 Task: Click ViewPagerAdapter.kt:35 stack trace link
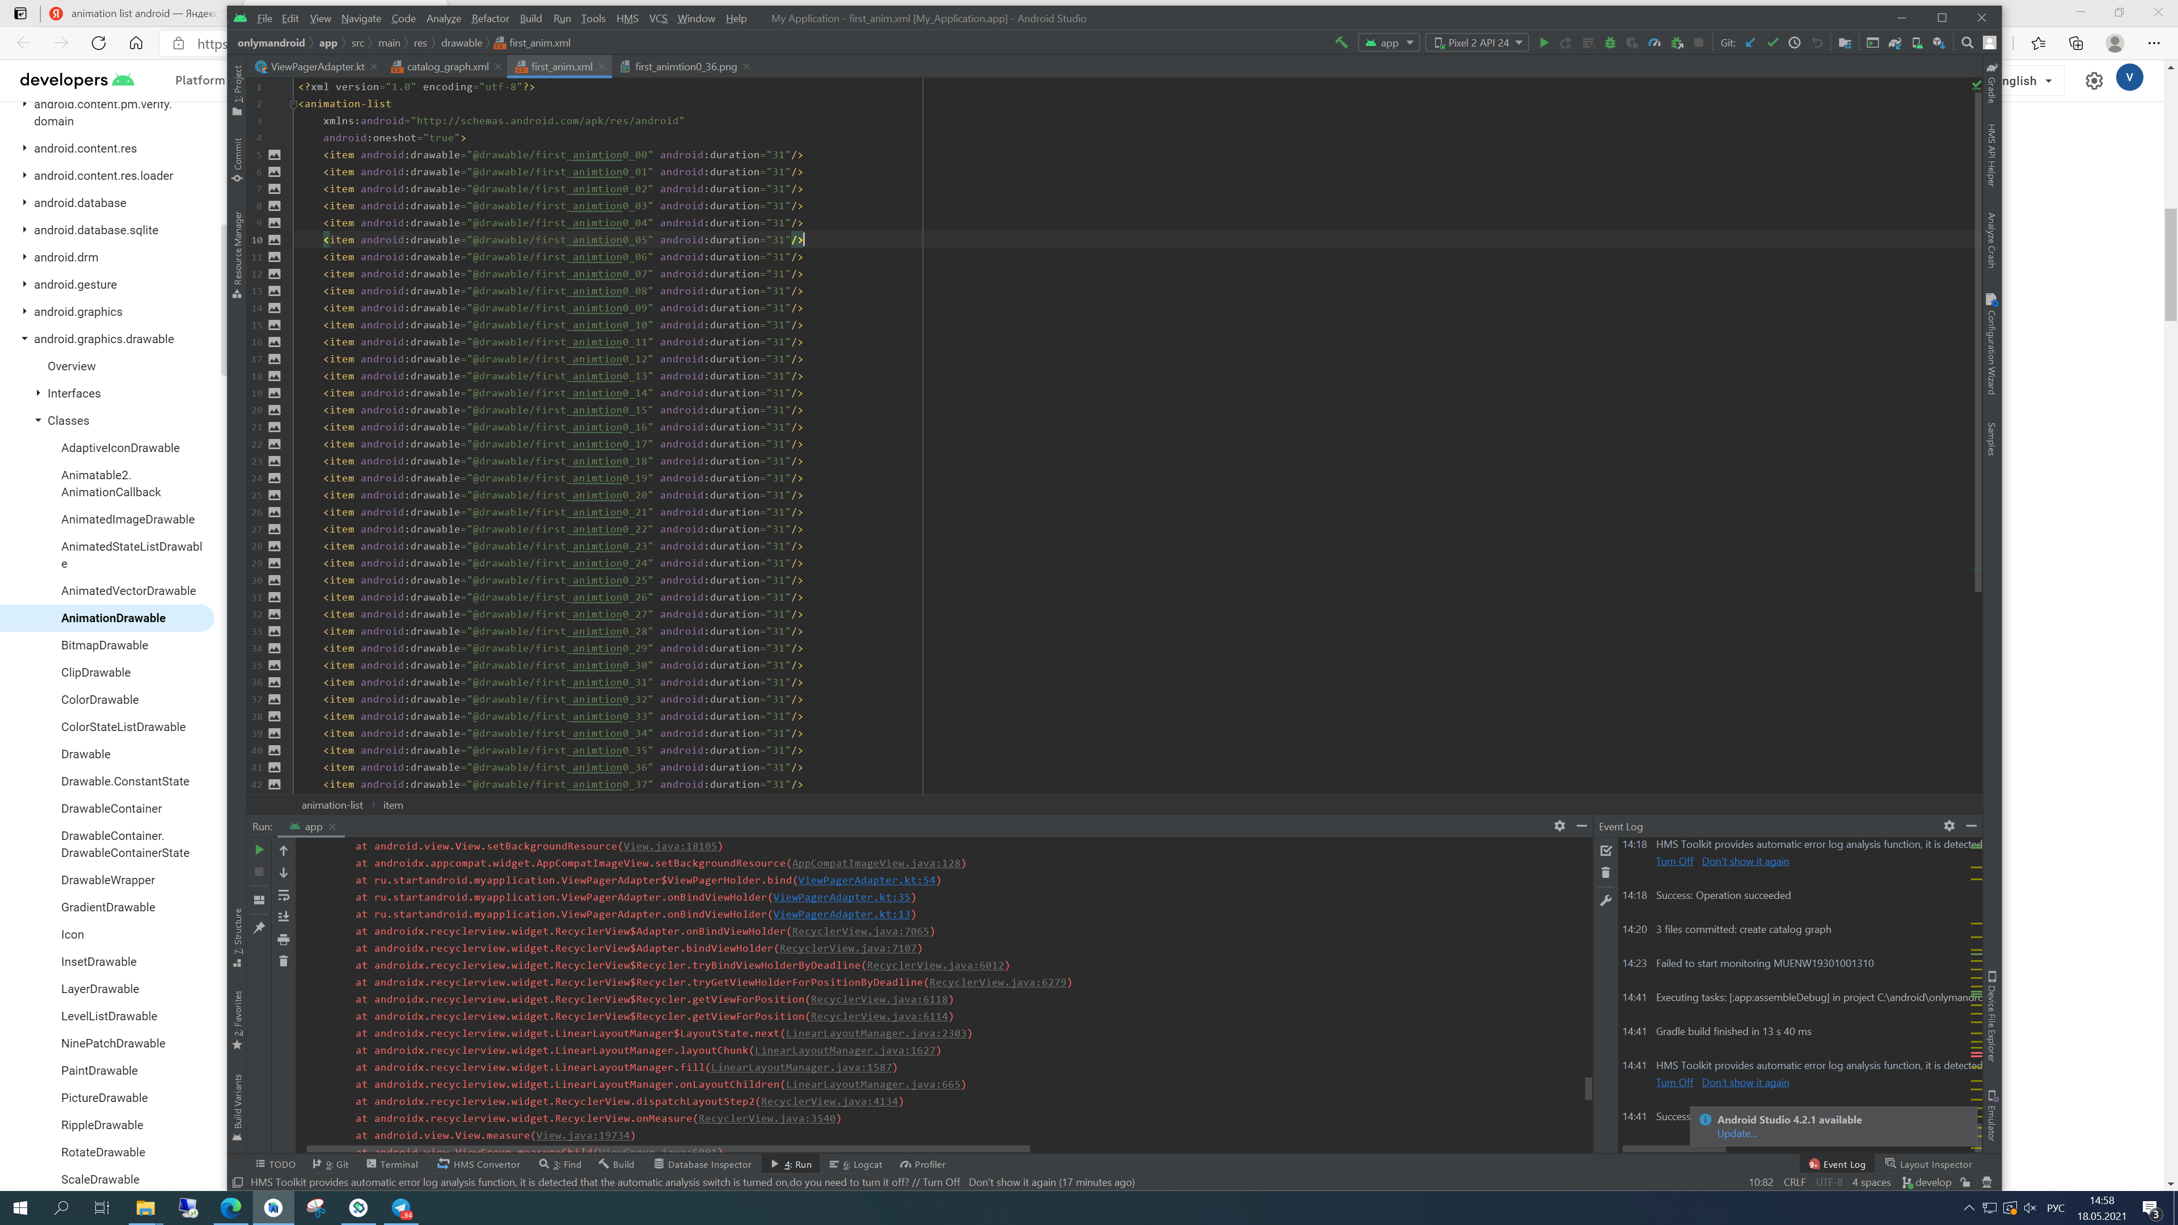[x=841, y=897]
